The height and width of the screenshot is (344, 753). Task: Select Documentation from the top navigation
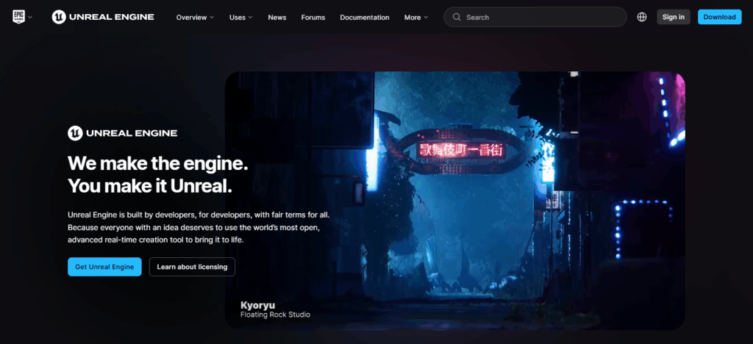click(364, 17)
